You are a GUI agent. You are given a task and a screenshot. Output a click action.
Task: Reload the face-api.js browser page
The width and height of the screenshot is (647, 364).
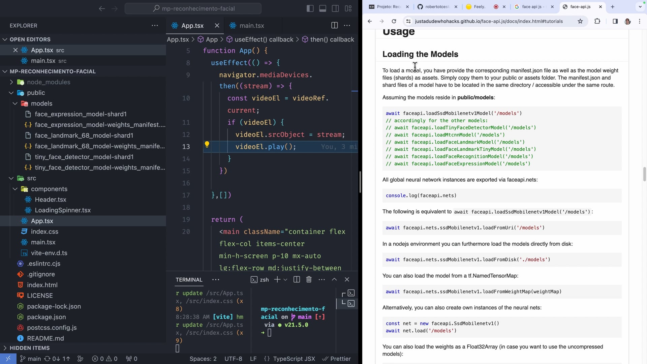[394, 21]
